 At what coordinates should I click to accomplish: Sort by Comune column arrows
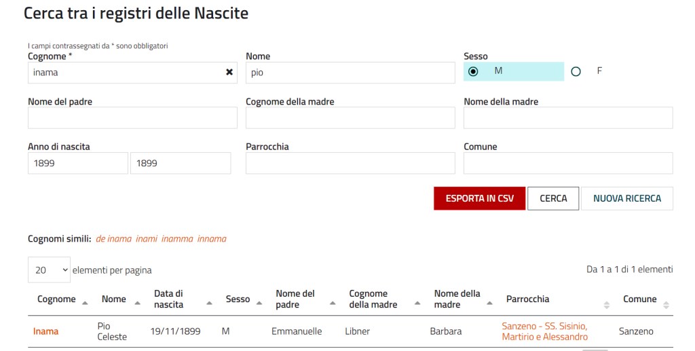(666, 305)
